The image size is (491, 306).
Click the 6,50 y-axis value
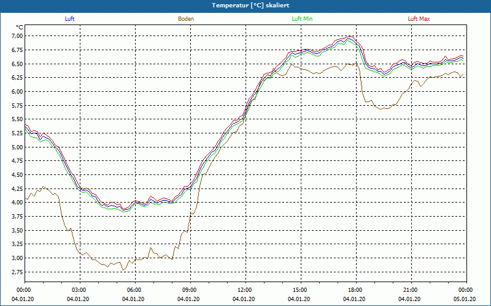coord(17,64)
